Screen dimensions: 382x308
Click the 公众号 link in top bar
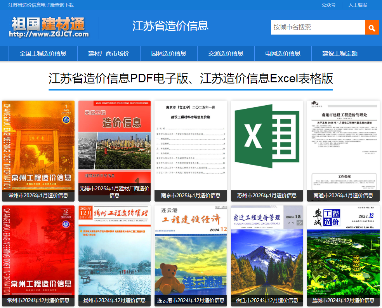click(328, 5)
